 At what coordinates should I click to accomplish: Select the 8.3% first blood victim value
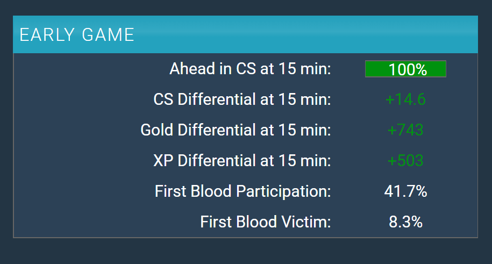405,222
